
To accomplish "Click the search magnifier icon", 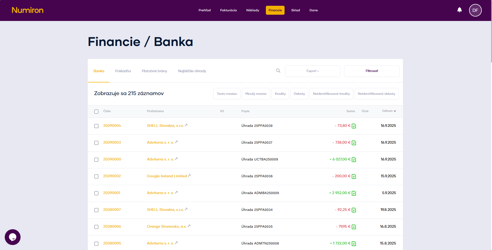I will 278,71.
